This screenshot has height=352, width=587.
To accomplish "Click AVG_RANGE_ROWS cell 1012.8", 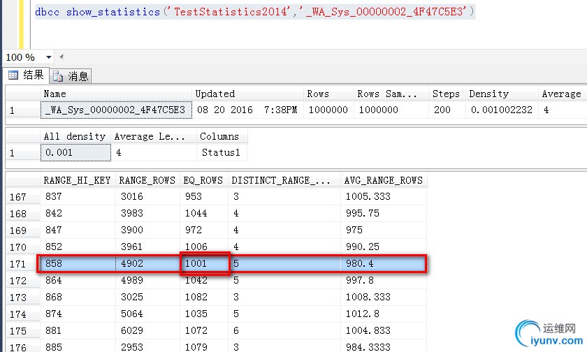I will (384, 314).
